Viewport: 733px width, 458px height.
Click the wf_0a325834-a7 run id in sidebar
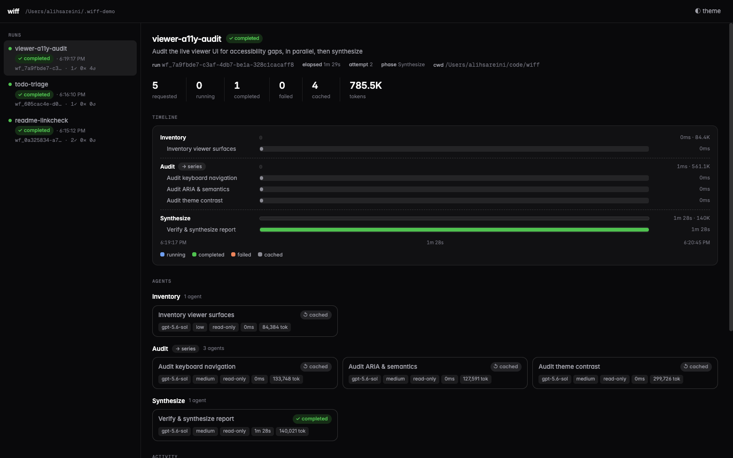[38, 140]
